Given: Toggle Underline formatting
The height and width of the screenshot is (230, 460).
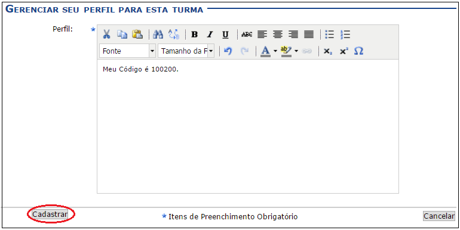Looking at the screenshot, I should pos(225,35).
